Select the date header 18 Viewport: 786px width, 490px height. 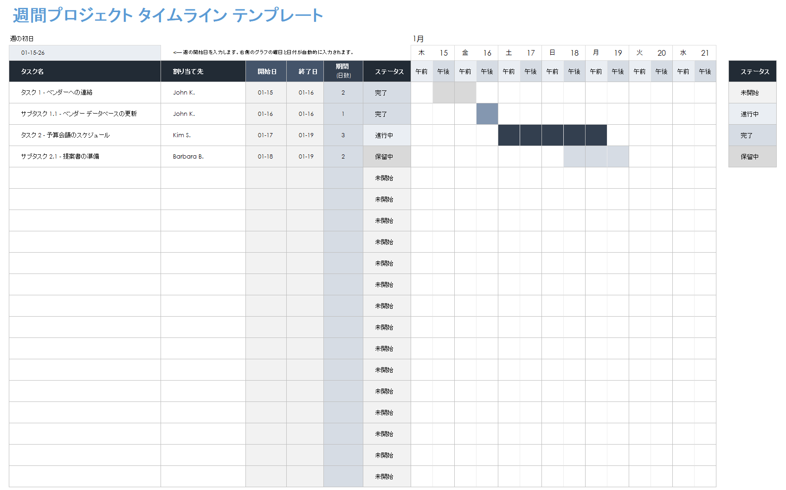(574, 53)
